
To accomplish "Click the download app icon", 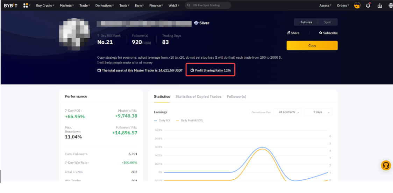I will click(x=380, y=6).
